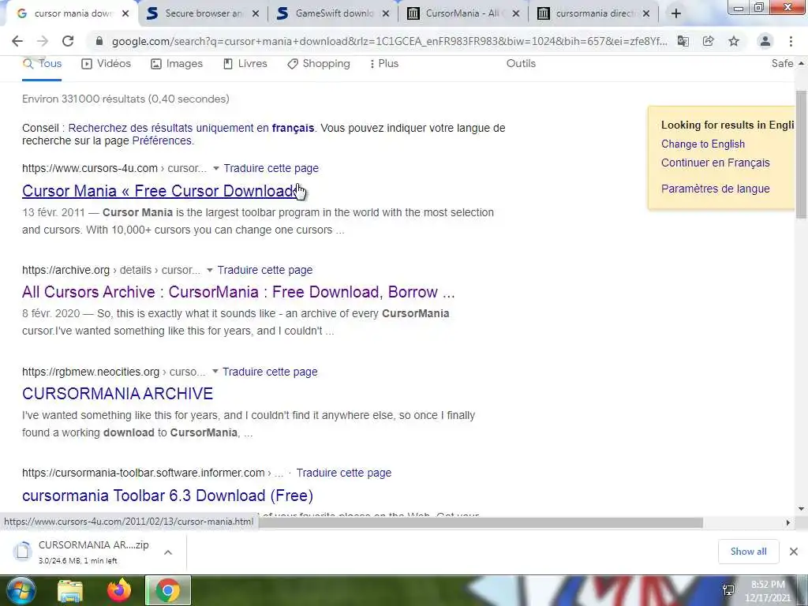Image resolution: width=808 pixels, height=606 pixels.
Task: Click the forward navigation arrow
Action: [x=43, y=41]
